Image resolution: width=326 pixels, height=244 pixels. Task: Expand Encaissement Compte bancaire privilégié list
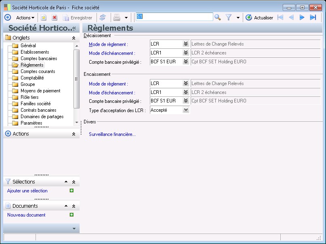(x=185, y=101)
